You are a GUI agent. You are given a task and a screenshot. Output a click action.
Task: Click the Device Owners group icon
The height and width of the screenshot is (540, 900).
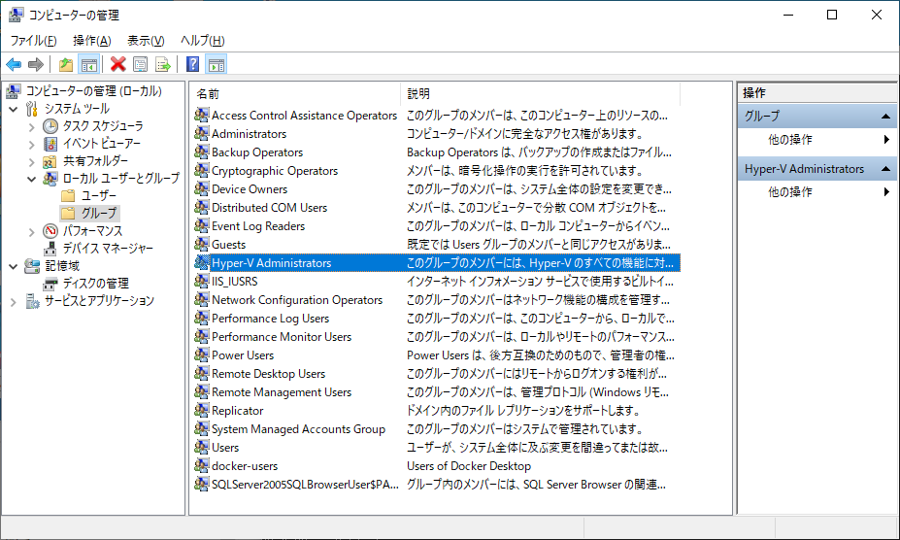pyautogui.click(x=202, y=189)
